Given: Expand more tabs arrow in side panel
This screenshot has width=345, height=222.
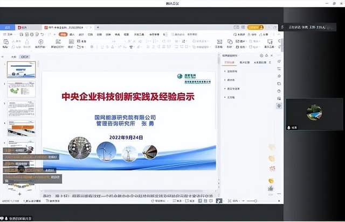Looking at the screenshot, I should coord(270,62).
